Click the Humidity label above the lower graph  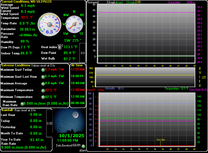click(110, 89)
